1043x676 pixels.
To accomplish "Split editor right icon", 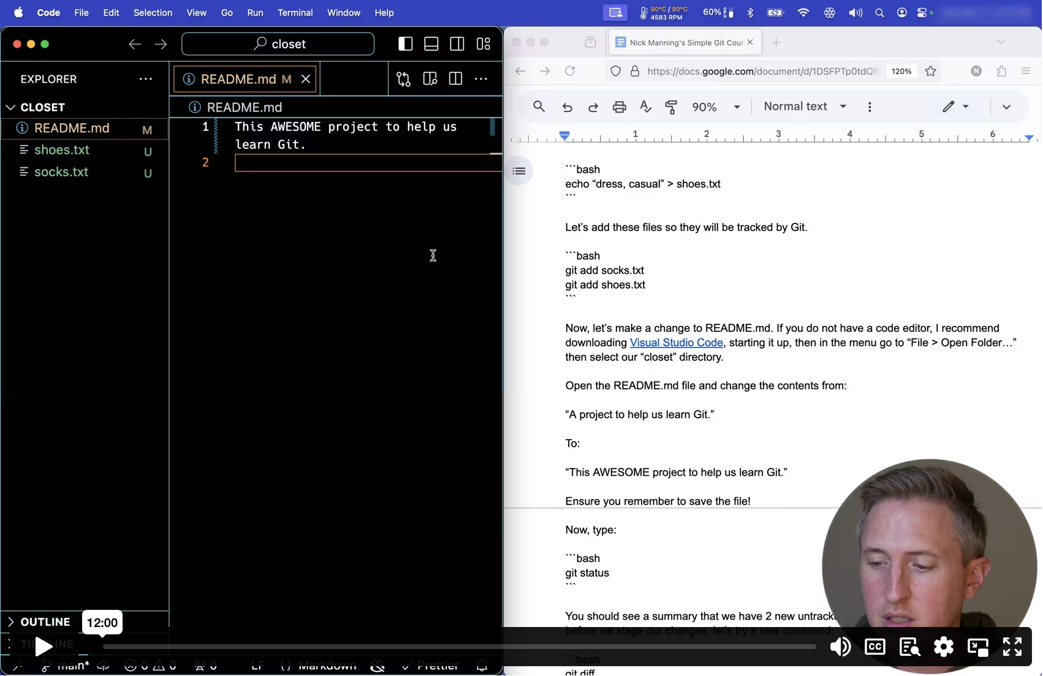I will coord(456,79).
